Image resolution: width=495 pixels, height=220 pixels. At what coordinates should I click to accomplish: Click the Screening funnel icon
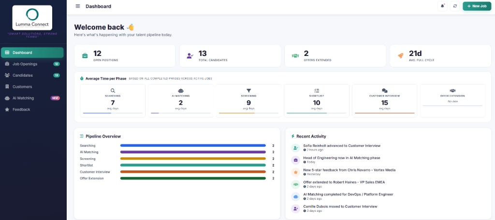[x=248, y=90]
